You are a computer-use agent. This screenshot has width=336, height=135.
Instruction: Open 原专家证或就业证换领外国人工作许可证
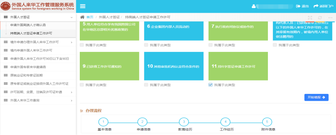coord(40,84)
